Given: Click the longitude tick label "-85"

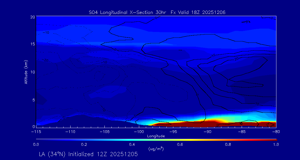Looking at the screenshot, I should [242, 132].
